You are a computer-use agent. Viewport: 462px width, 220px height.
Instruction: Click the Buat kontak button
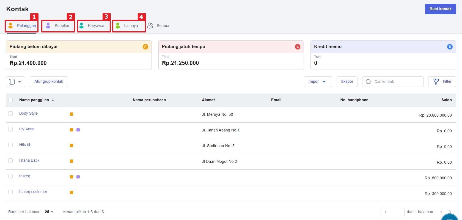point(440,9)
